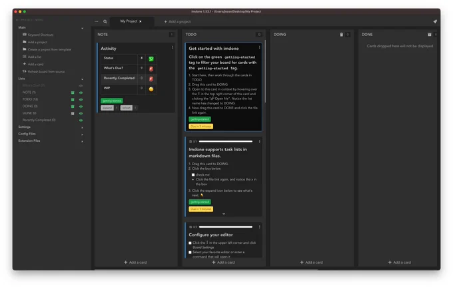This screenshot has width=453, height=287.
Task: Click the green square beside NOTE list
Action: (73, 93)
